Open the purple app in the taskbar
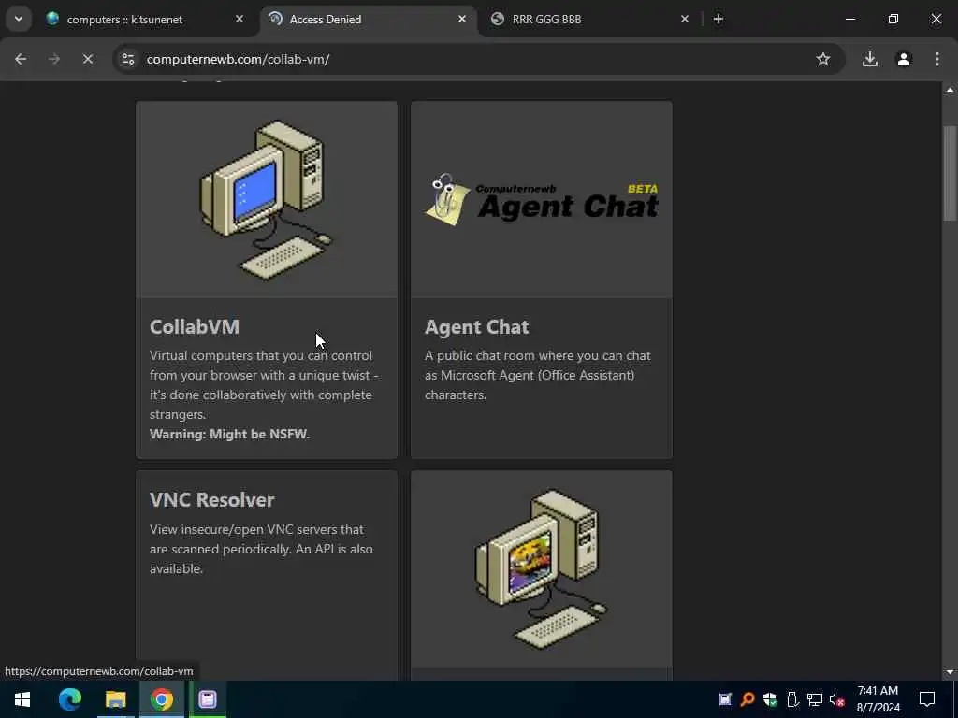 (x=208, y=699)
